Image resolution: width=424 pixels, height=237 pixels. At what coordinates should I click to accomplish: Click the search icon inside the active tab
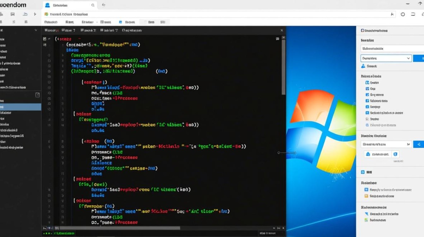pos(92,5)
